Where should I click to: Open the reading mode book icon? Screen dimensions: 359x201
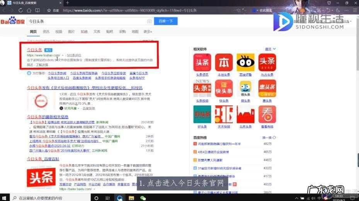click(37, 10)
